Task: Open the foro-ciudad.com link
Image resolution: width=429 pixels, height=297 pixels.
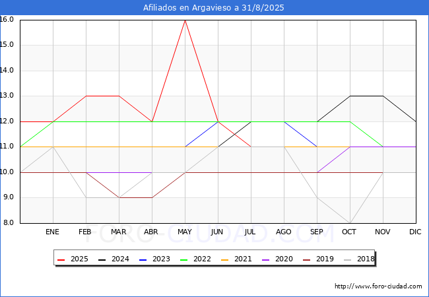Action: (x=378, y=286)
